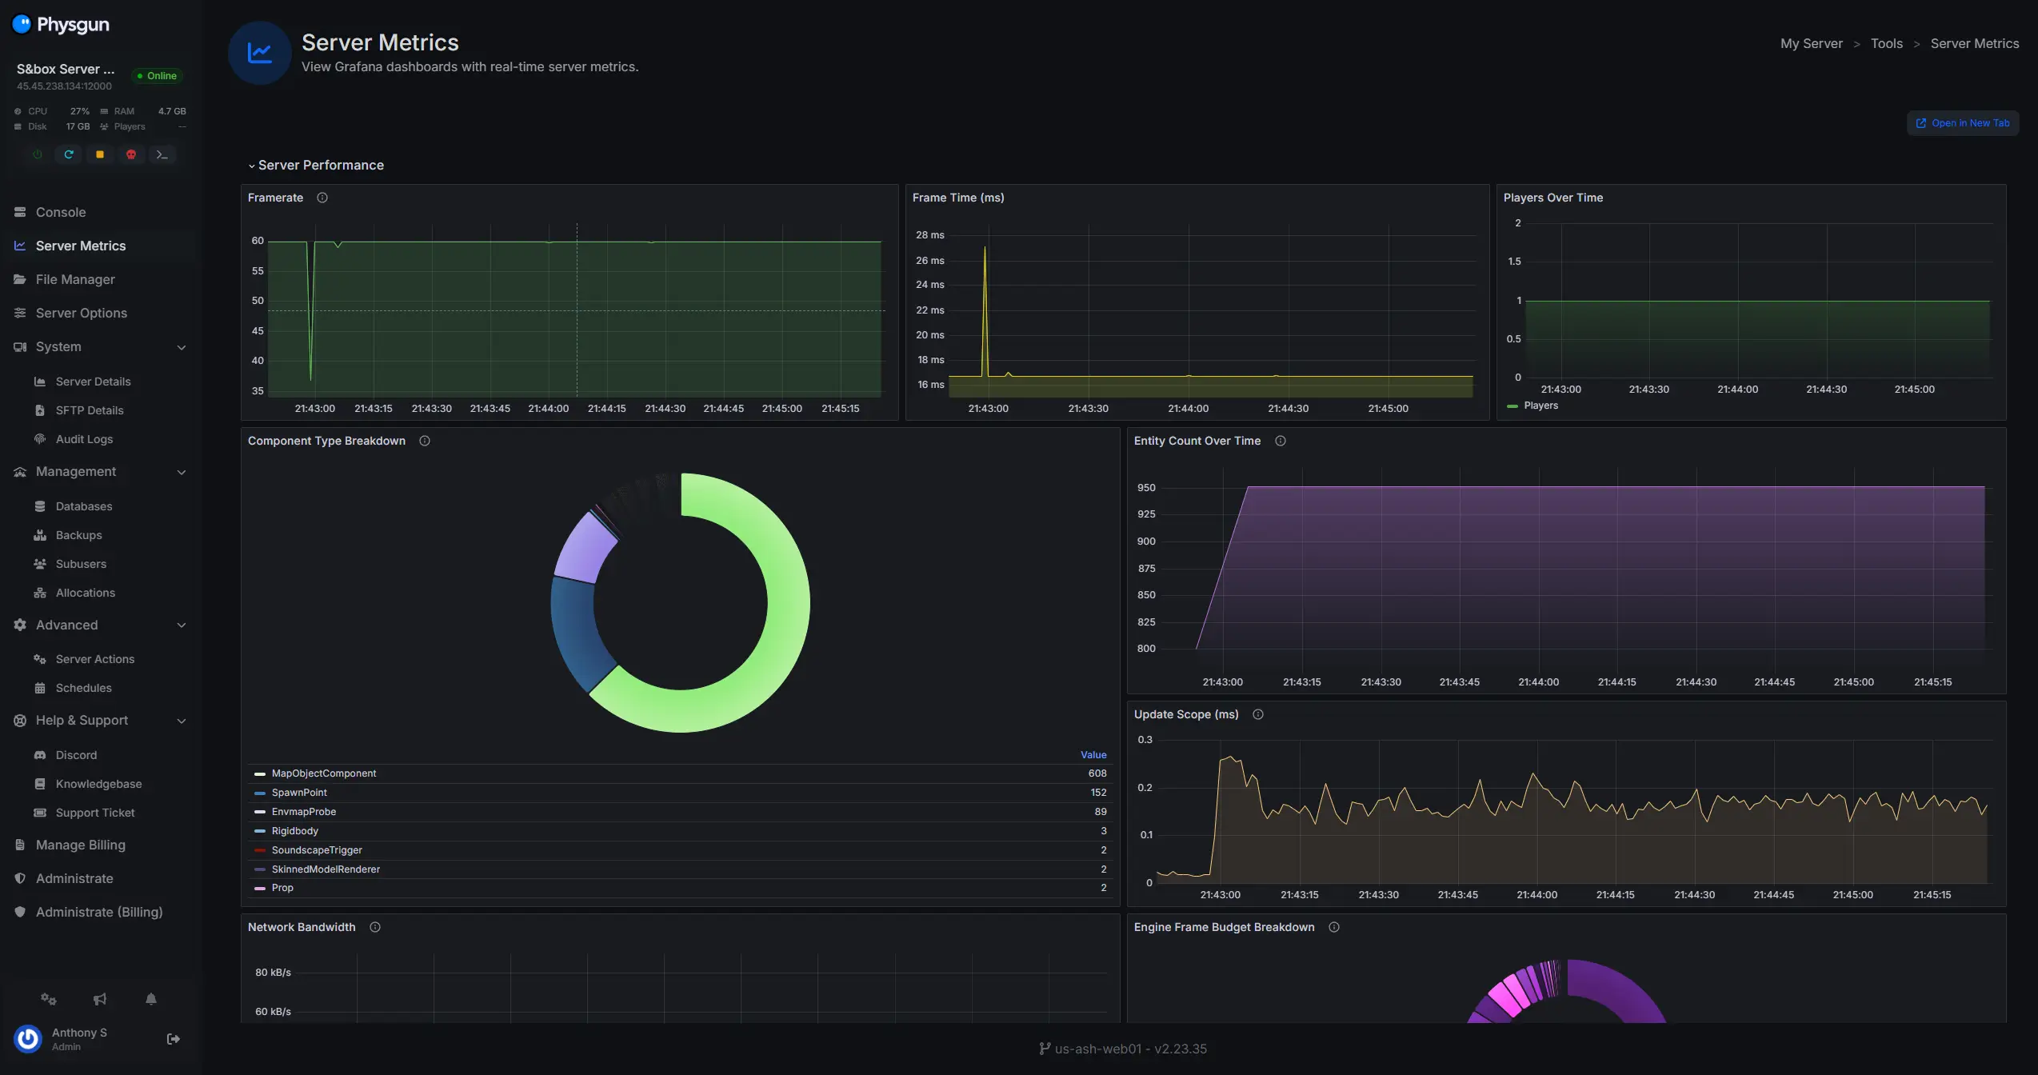This screenshot has width=2038, height=1075.
Task: Click the megaphone announcements icon
Action: click(100, 999)
